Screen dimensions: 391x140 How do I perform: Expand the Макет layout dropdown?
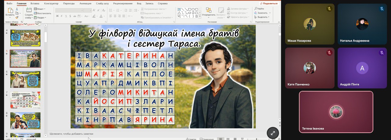pyautogui.click(x=40, y=9)
